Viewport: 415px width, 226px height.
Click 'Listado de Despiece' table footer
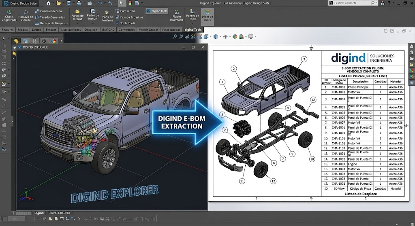pos(360,194)
